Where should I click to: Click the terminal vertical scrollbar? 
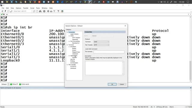click(x=190, y=49)
